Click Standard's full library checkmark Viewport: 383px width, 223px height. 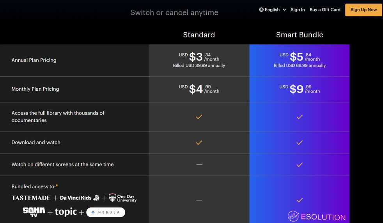(199, 117)
